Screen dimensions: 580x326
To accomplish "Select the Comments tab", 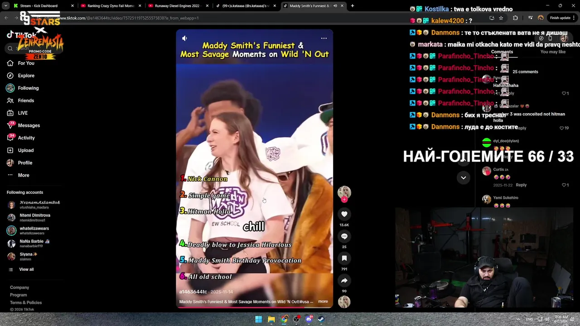I will pos(502,52).
